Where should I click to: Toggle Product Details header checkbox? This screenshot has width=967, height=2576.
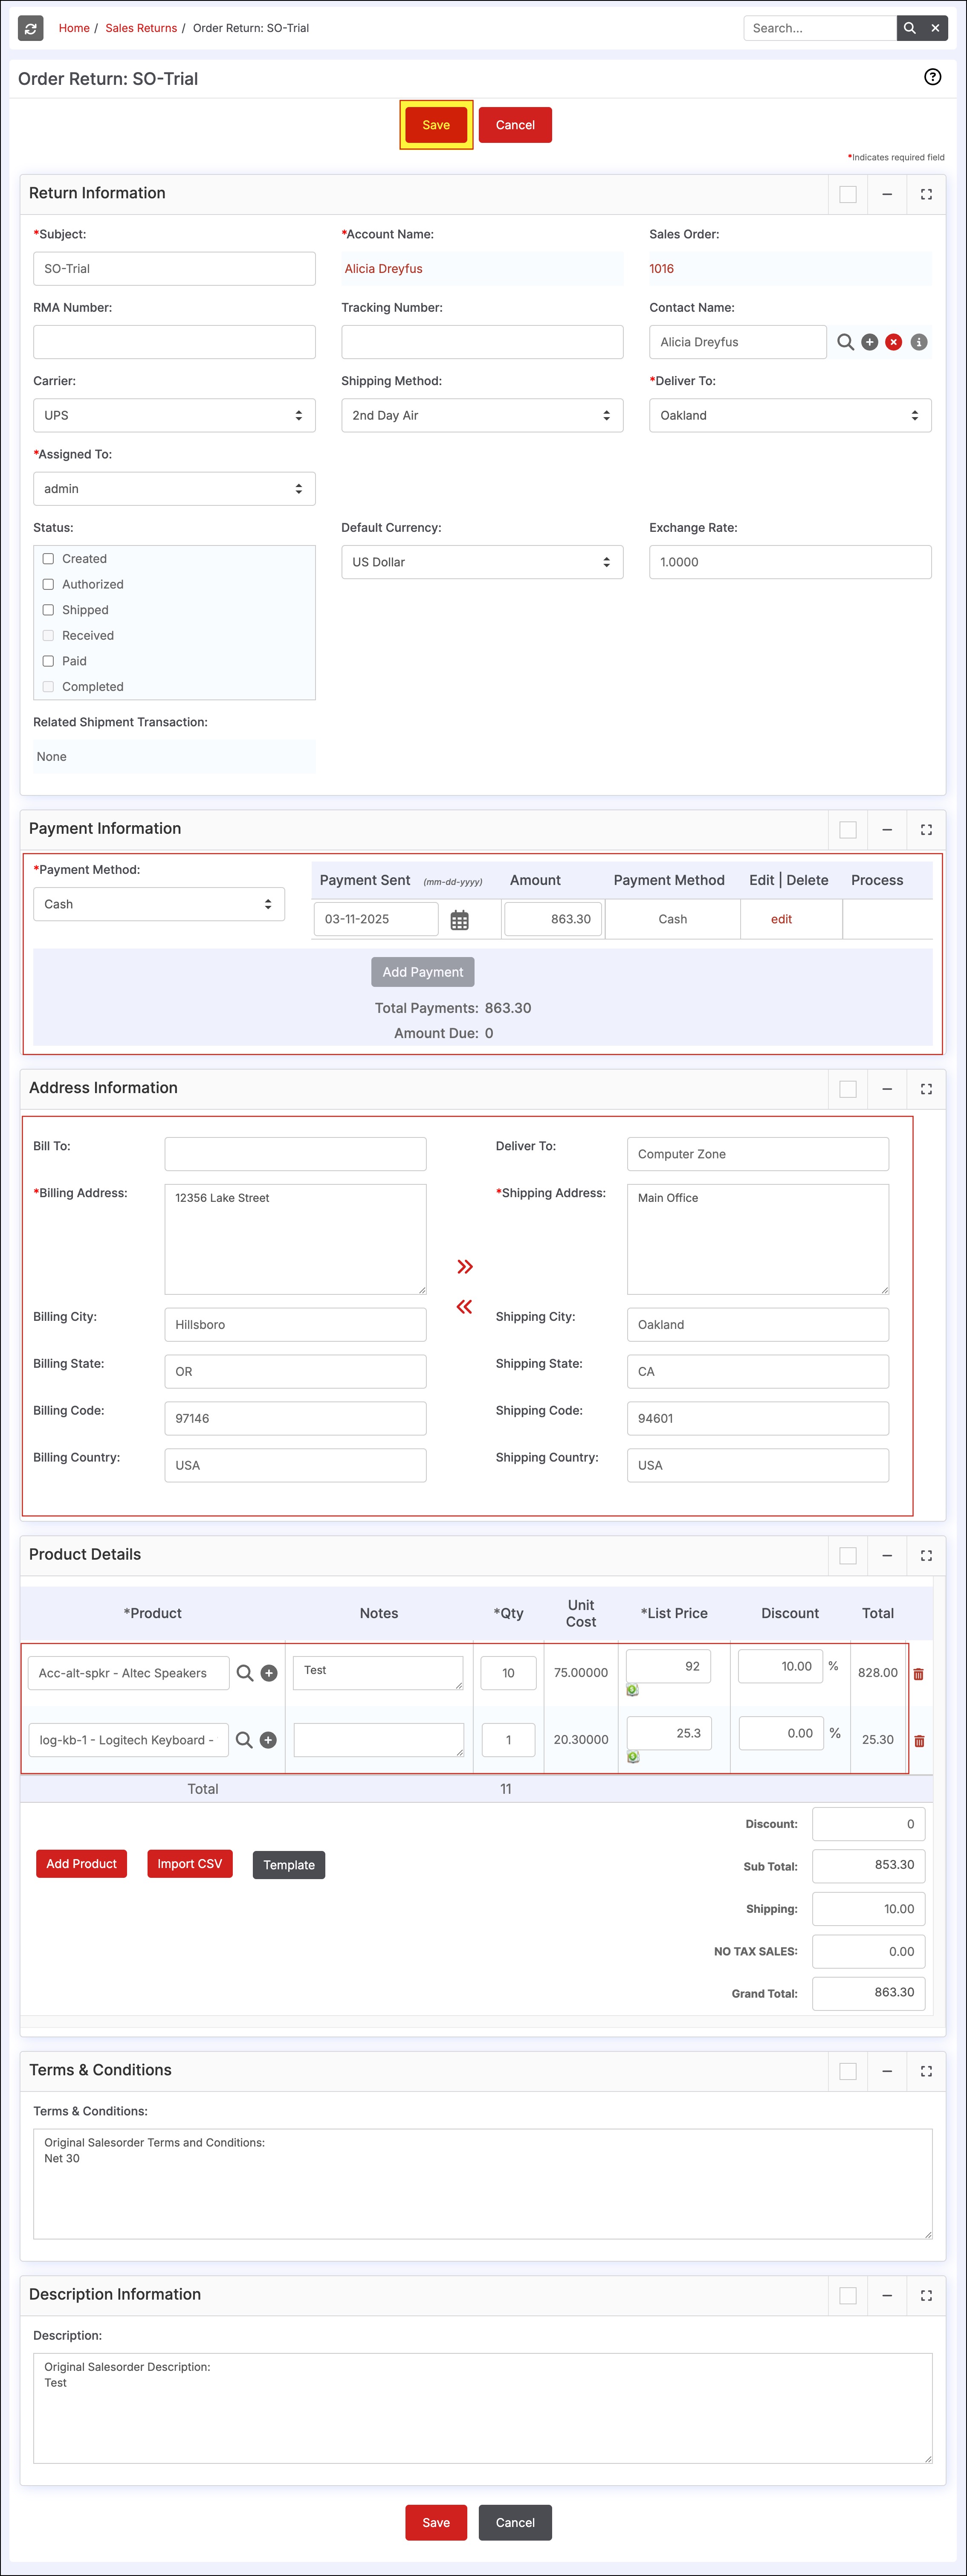848,1556
